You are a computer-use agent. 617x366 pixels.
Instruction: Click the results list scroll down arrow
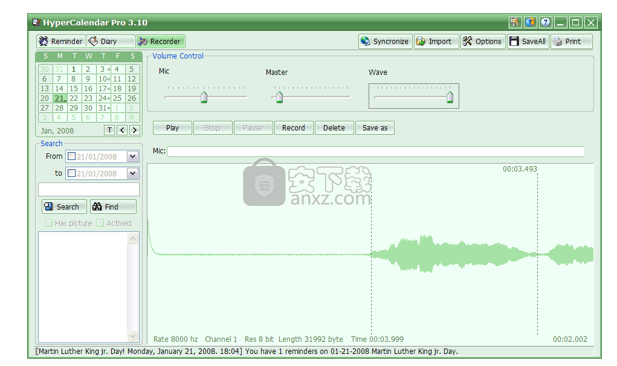coord(133,336)
